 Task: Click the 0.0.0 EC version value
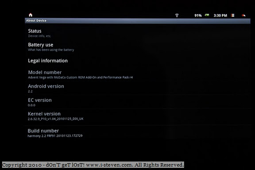coord(31,105)
